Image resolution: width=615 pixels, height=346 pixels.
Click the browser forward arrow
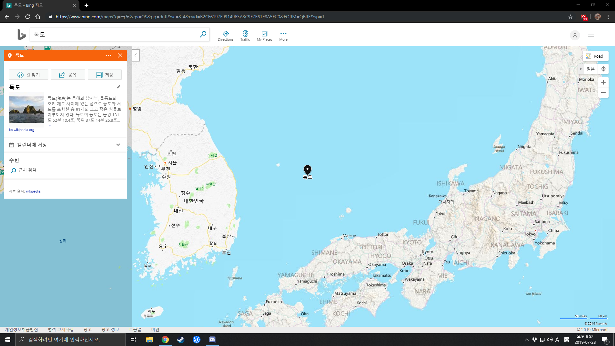(17, 17)
